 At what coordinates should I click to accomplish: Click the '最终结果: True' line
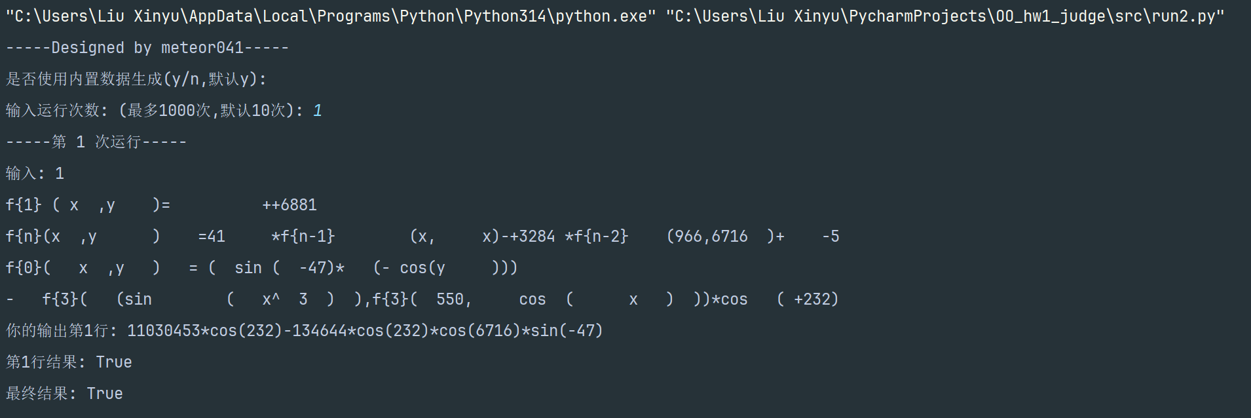(x=64, y=394)
